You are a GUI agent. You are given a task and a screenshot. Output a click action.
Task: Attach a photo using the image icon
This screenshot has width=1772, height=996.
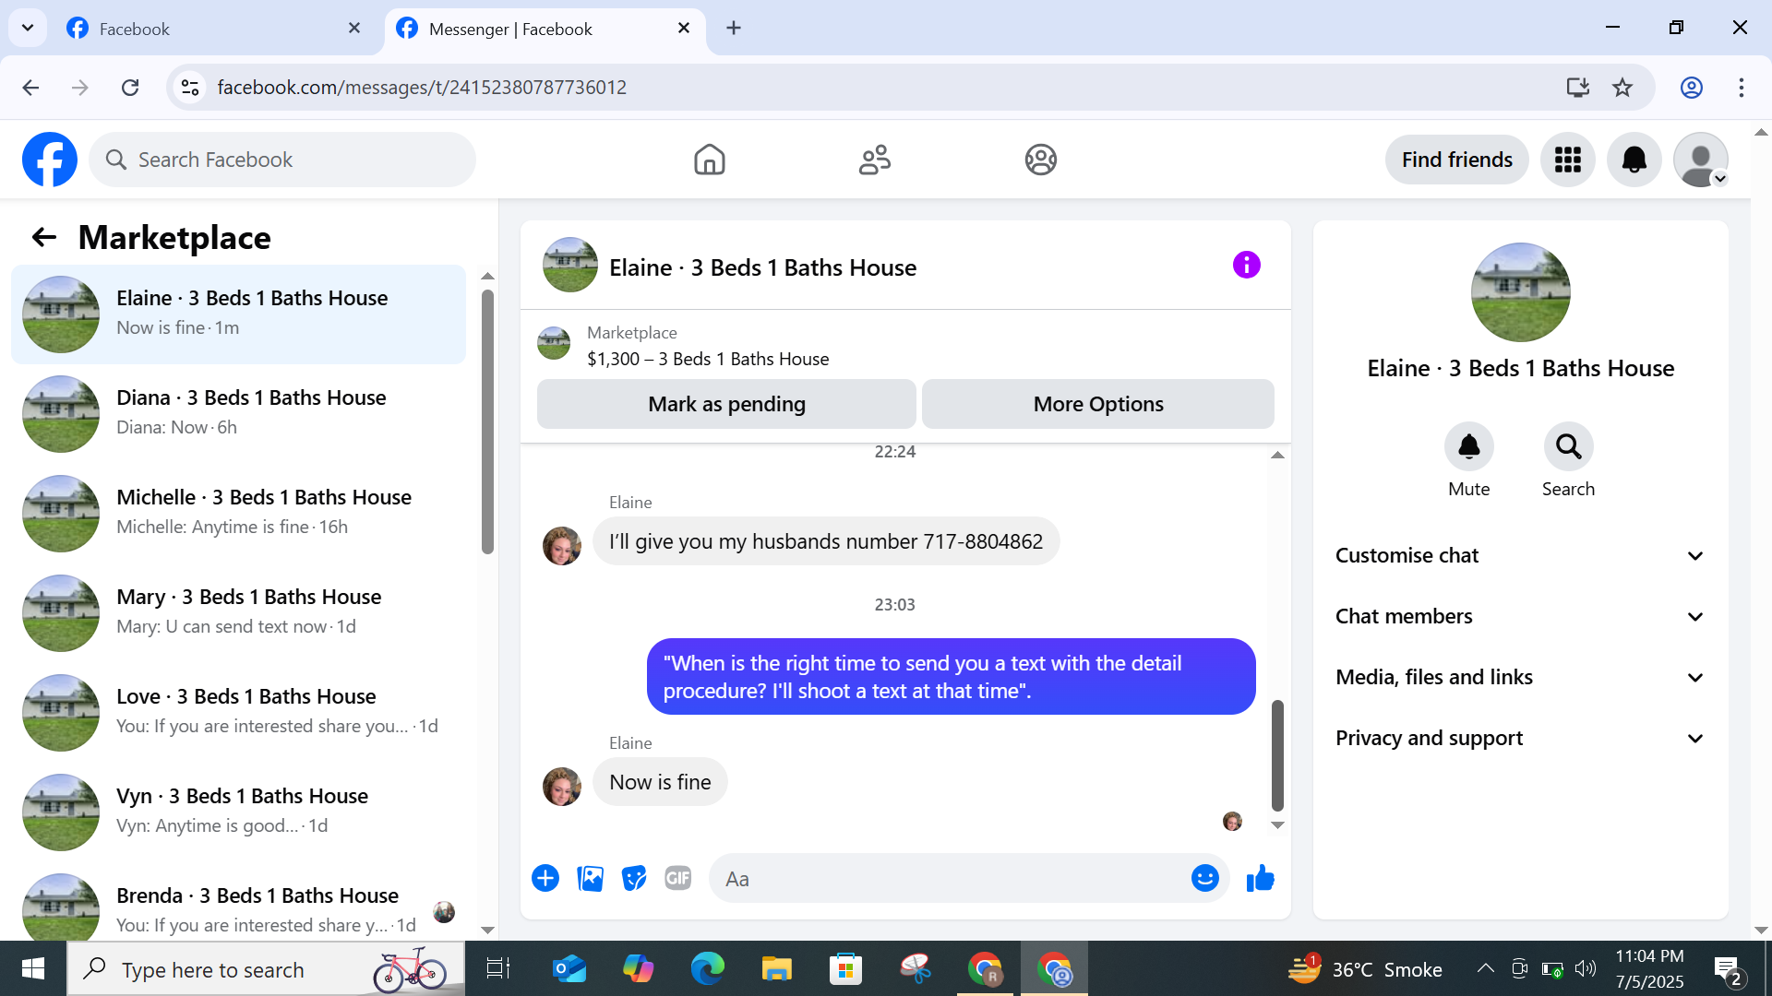pos(590,879)
